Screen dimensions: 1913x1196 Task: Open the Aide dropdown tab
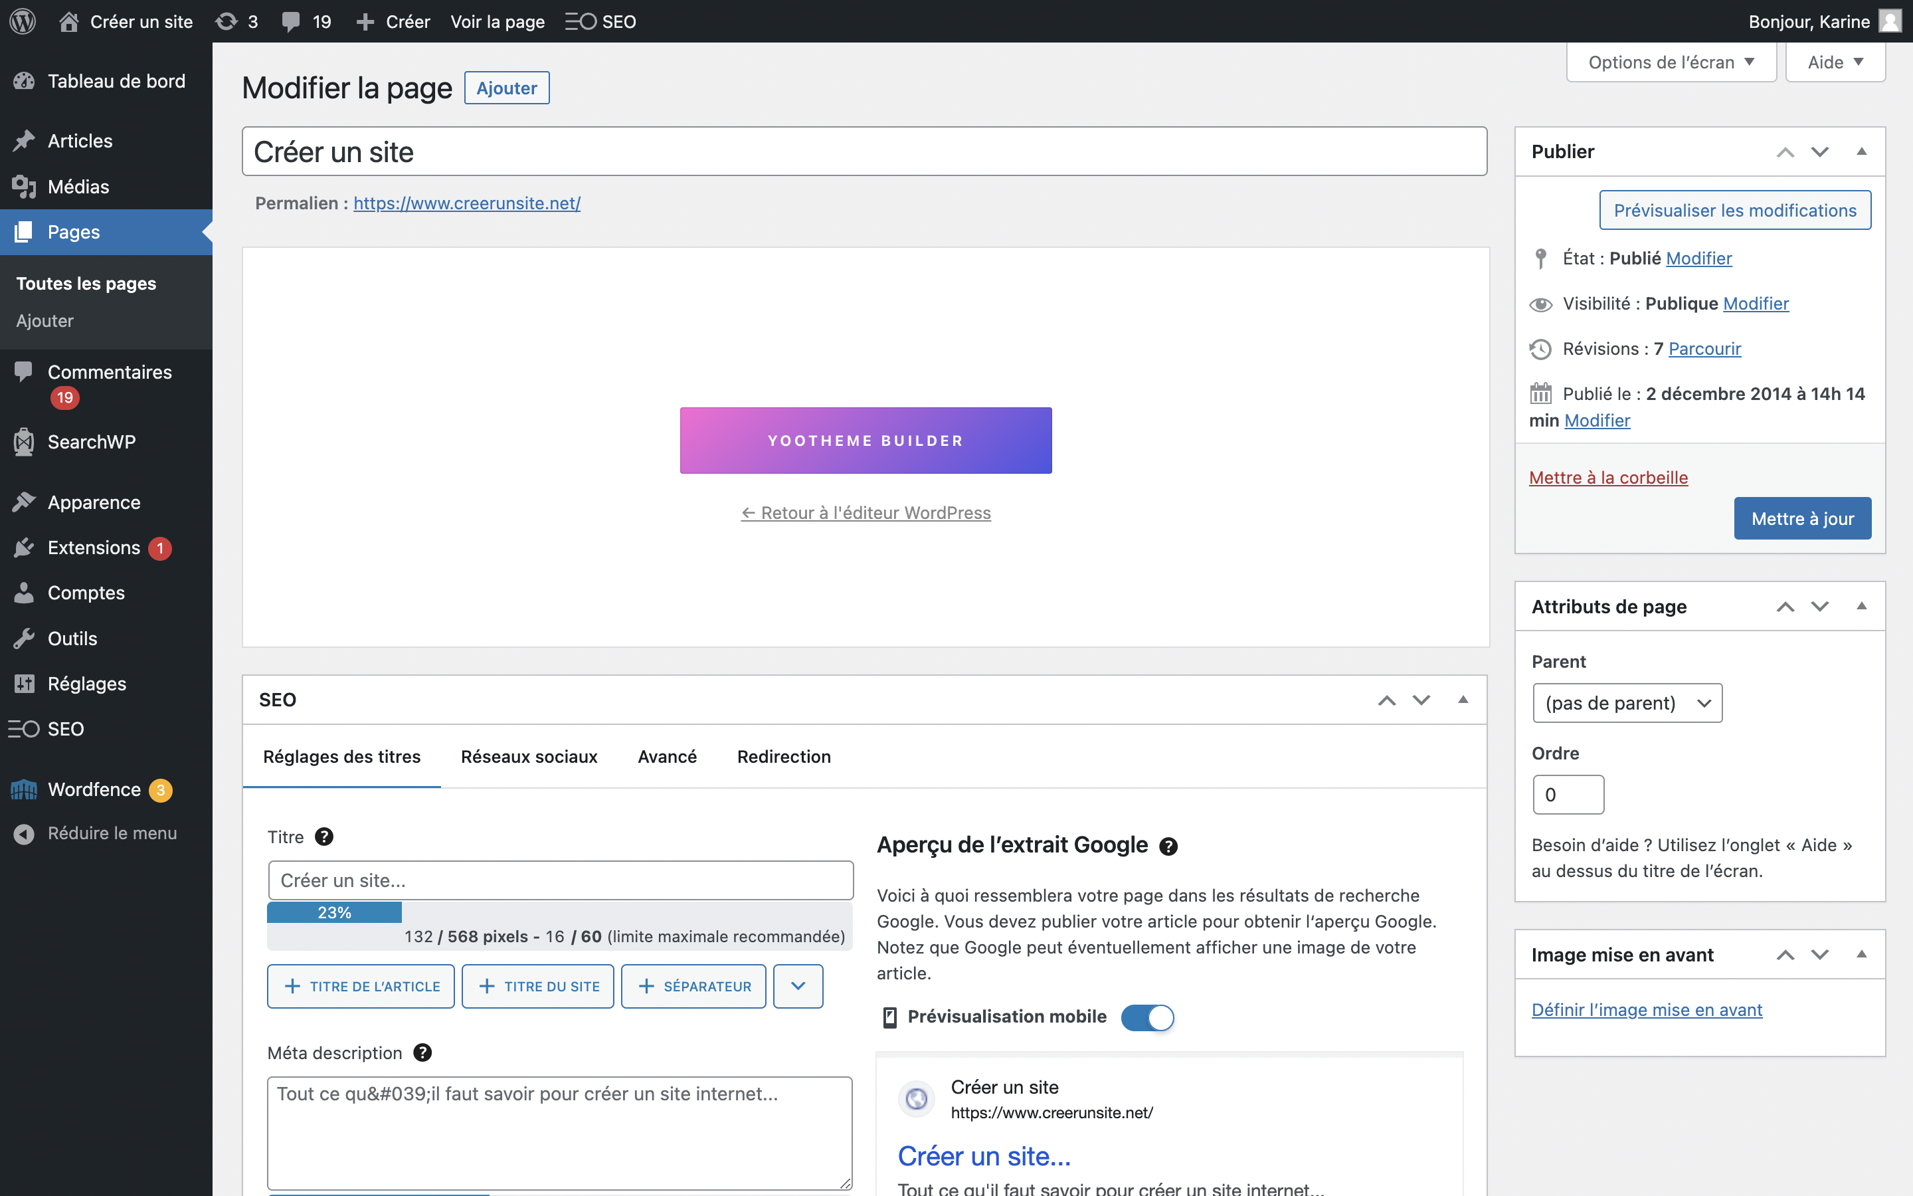tap(1835, 62)
